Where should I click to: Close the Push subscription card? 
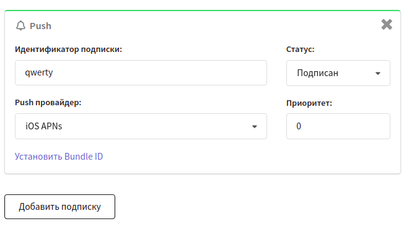pyautogui.click(x=387, y=25)
